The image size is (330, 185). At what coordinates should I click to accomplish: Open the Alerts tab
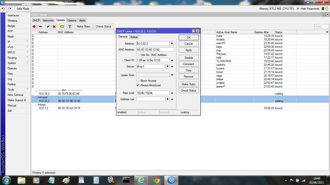coord(82,20)
